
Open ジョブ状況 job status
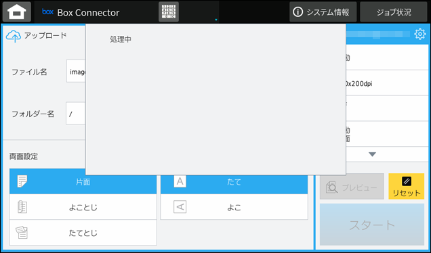point(394,11)
